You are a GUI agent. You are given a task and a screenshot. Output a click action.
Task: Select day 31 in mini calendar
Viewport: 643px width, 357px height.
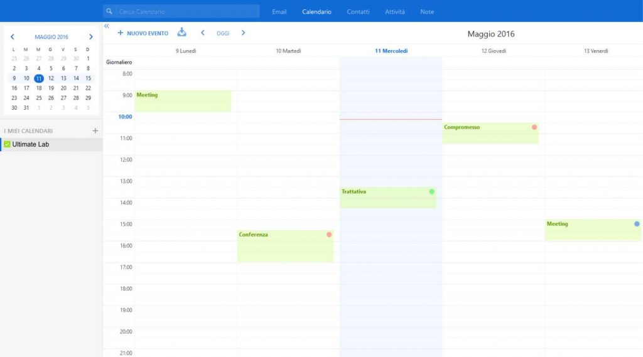coord(26,108)
